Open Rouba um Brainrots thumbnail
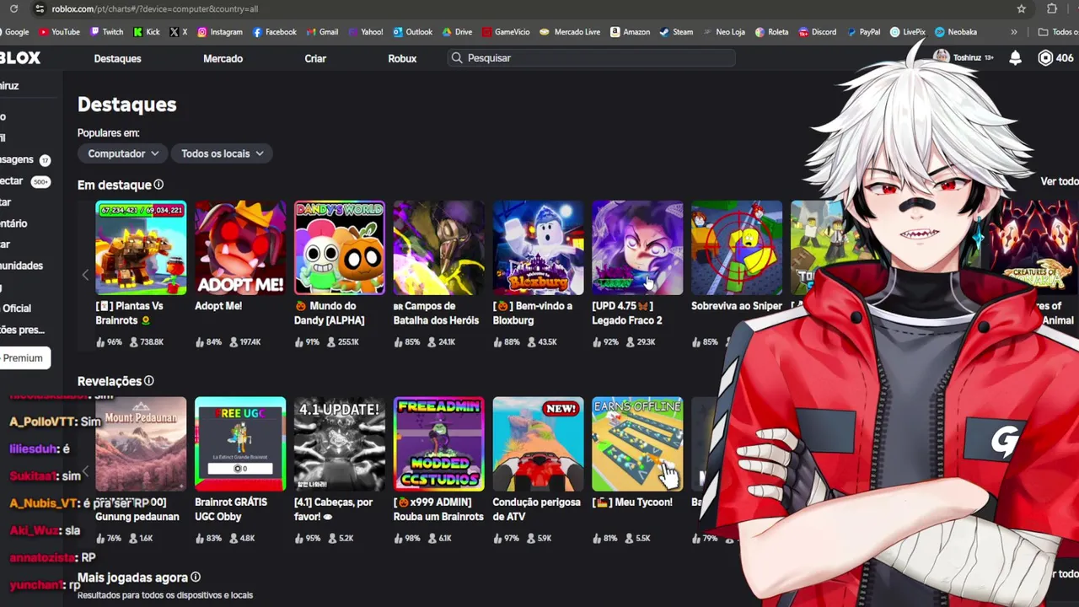This screenshot has width=1079, height=607. [x=438, y=444]
